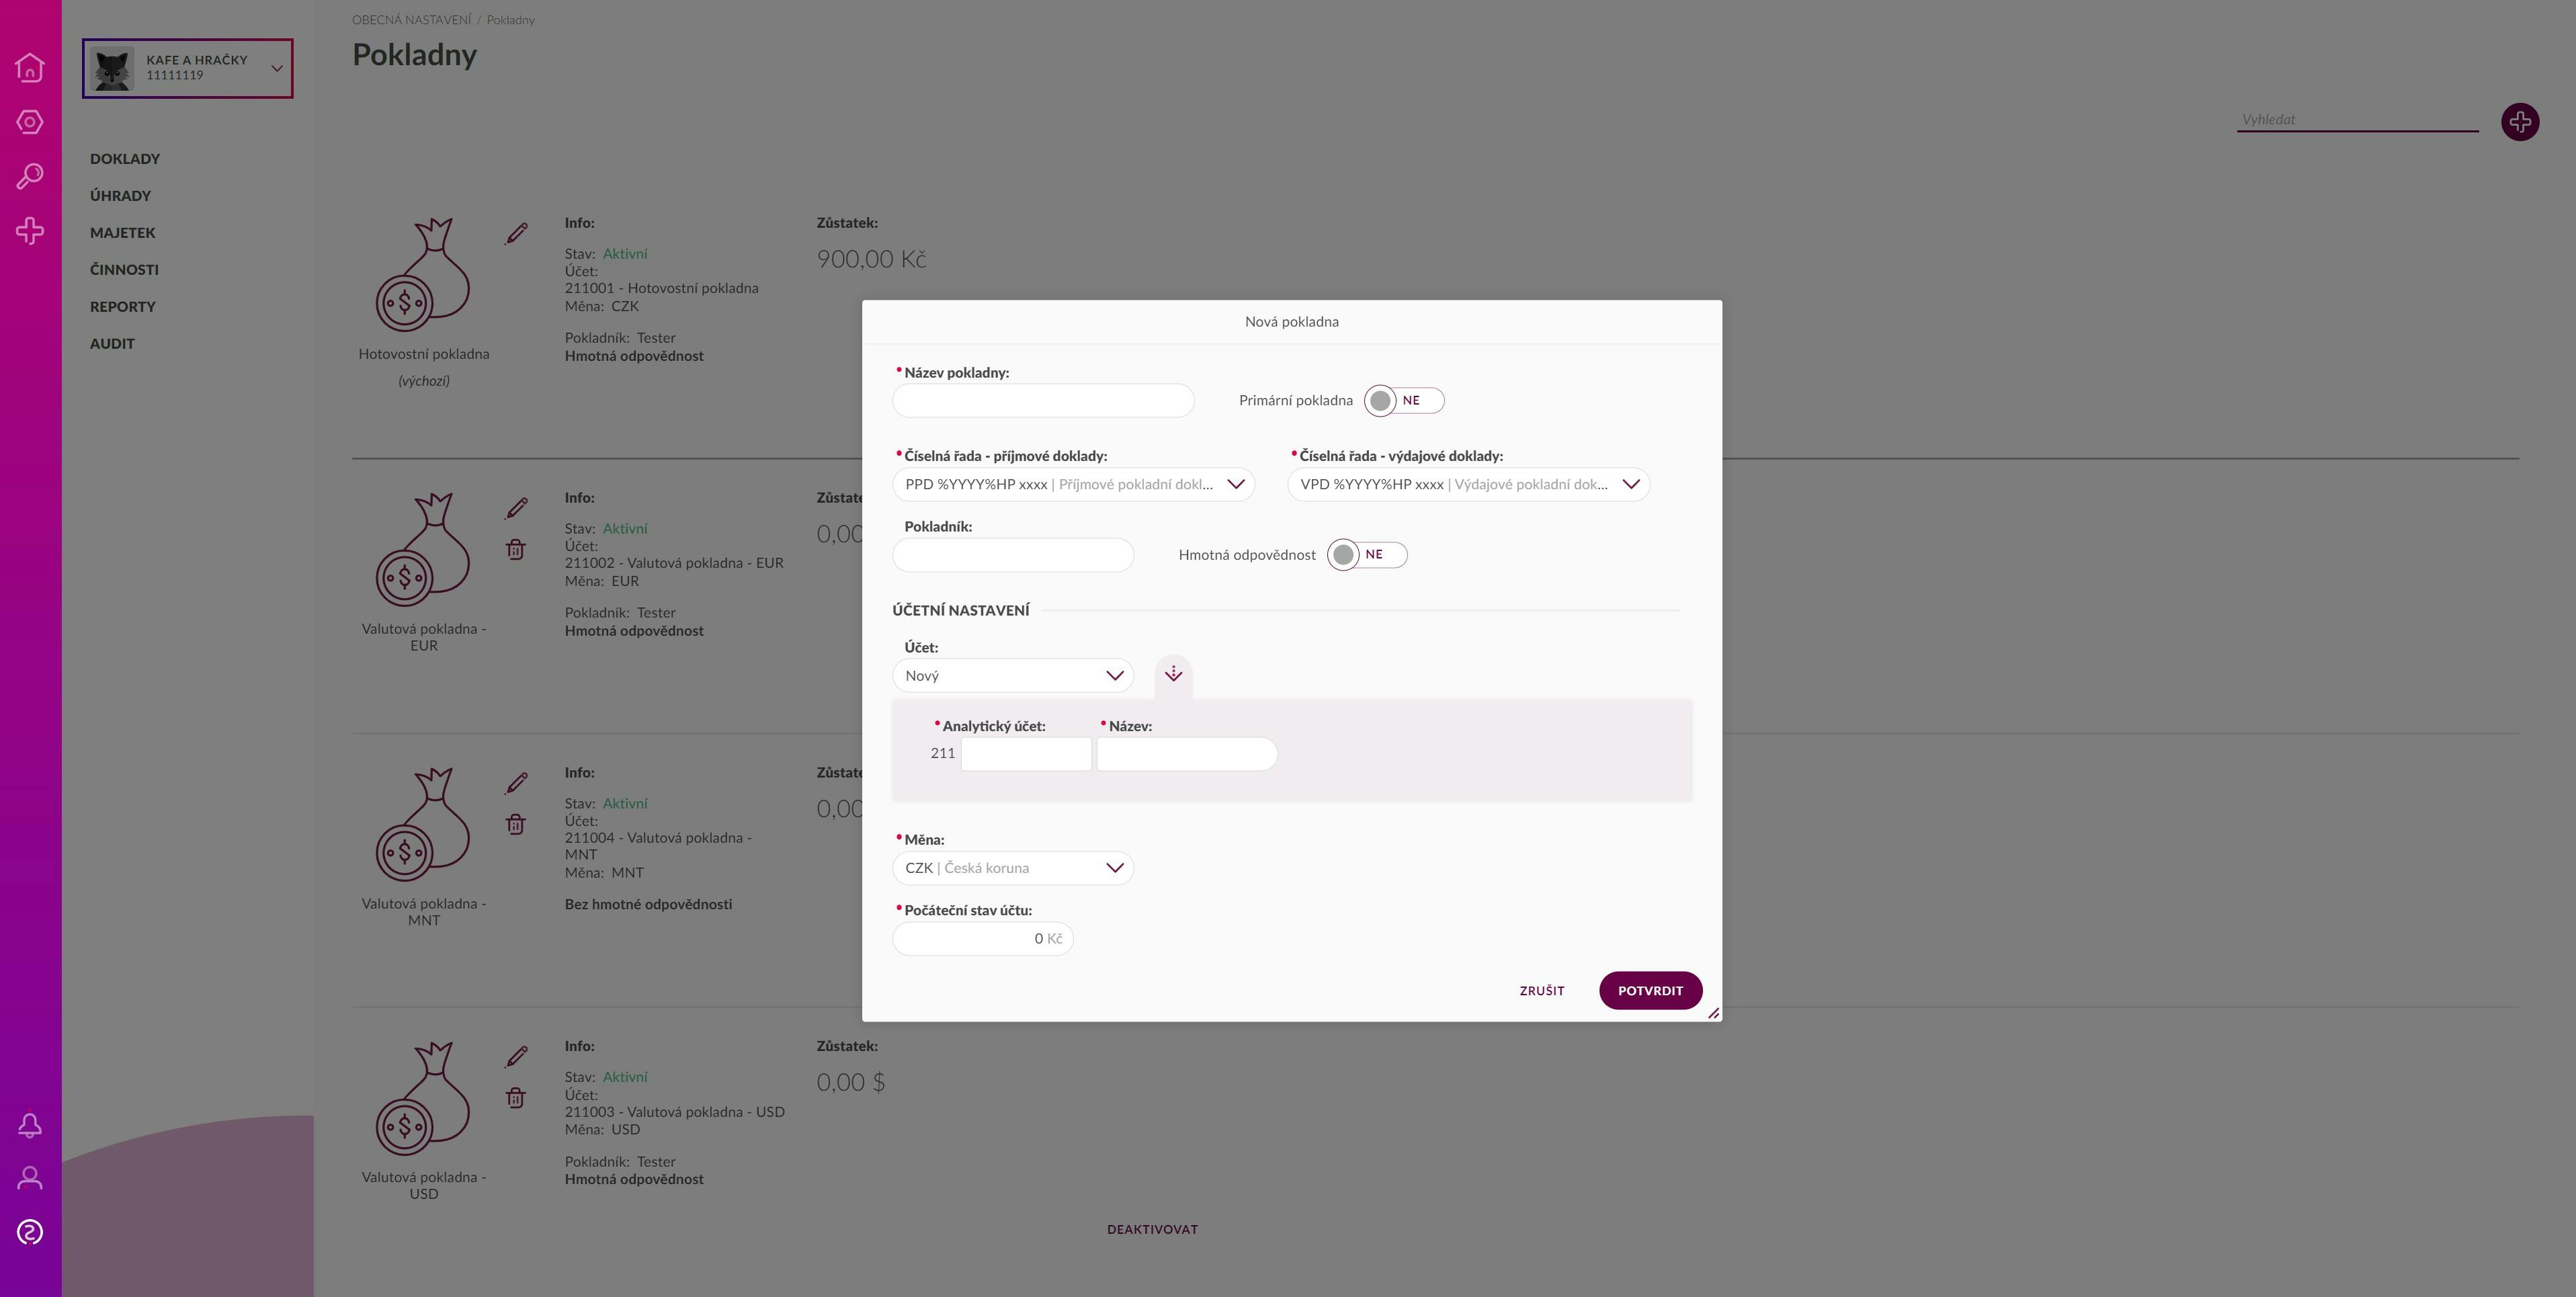
Task: Open MAJETEK menu
Action: pos(122,233)
